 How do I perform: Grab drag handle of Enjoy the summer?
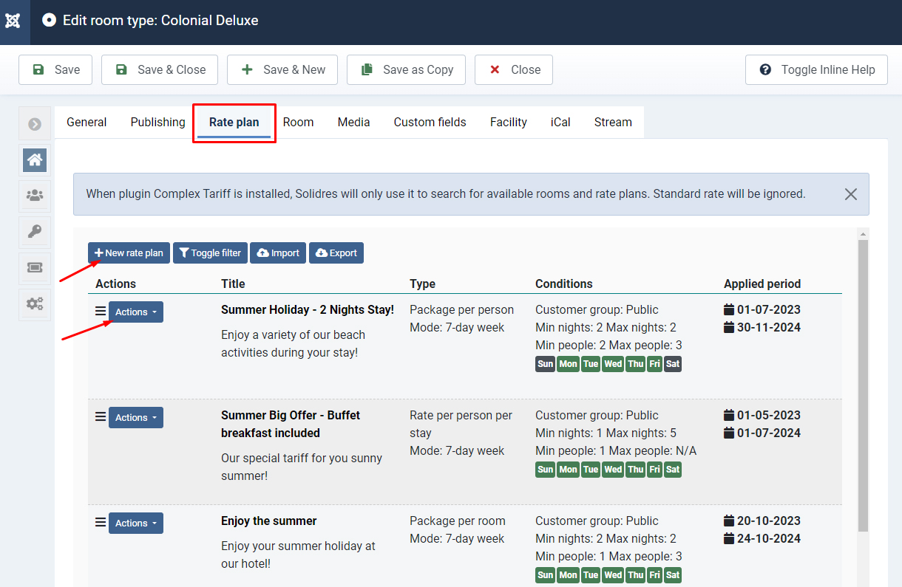[101, 522]
